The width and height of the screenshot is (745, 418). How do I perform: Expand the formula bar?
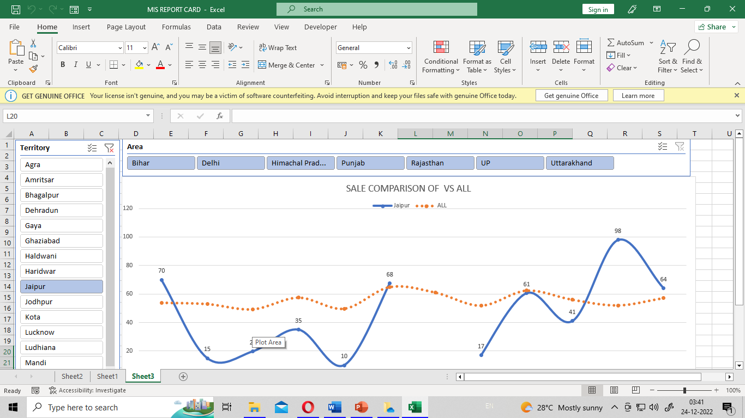click(x=737, y=116)
